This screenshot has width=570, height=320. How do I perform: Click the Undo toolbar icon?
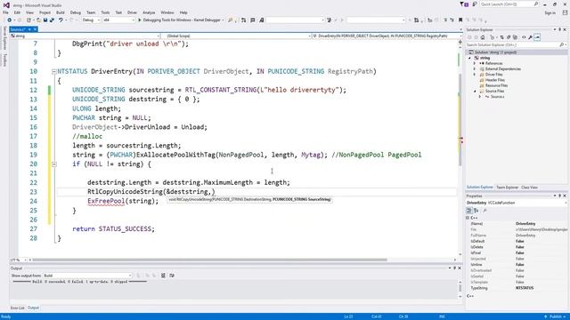point(61,20)
